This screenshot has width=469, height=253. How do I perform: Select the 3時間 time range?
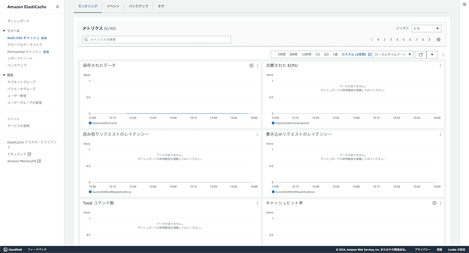click(294, 54)
